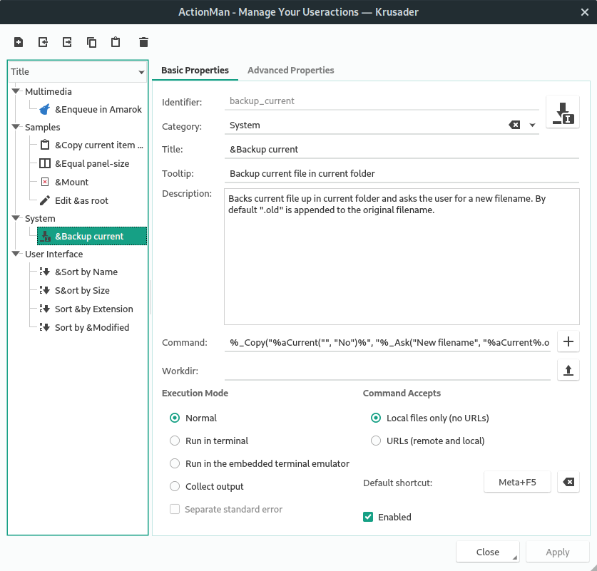Viewport: 597px width, 571px height.
Task: Click into the Title input field
Action: tap(402, 150)
